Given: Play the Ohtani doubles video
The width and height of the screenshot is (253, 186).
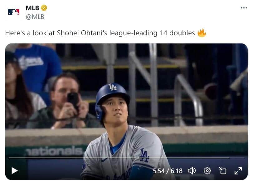Looking at the screenshot, I should [x=14, y=170].
